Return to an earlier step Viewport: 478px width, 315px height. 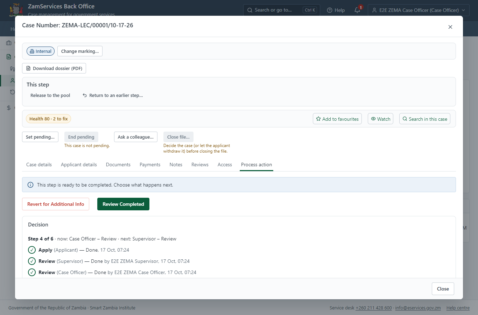click(x=113, y=95)
